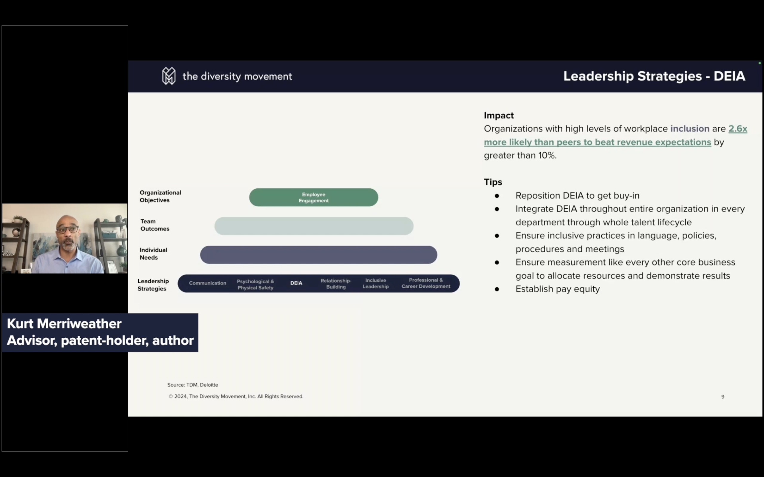The height and width of the screenshot is (477, 764).
Task: Toggle the Individual Needs purple bar
Action: (318, 255)
